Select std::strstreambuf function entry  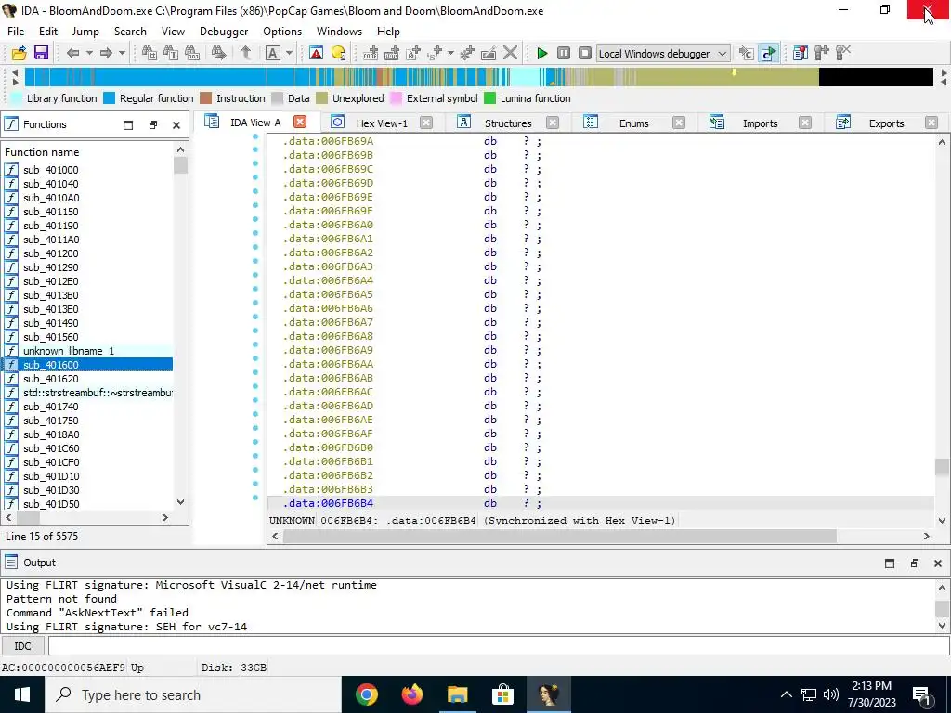(x=88, y=393)
